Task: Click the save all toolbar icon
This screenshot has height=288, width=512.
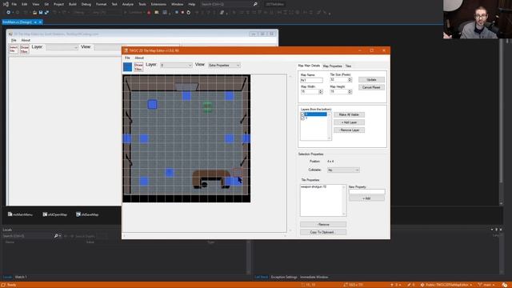Action: [46, 13]
